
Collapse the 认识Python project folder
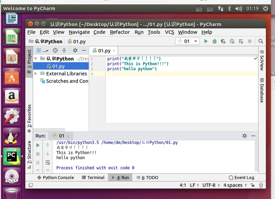point(36,59)
